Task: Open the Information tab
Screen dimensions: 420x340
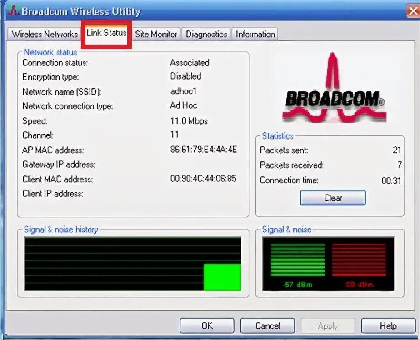Action: [x=255, y=34]
